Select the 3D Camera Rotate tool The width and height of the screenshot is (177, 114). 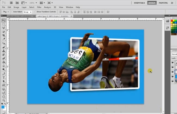pos(4,93)
